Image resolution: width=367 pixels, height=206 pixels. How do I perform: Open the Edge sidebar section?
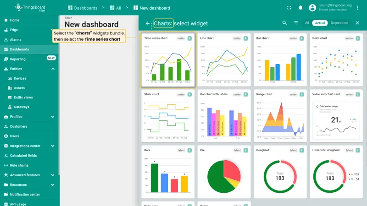pos(29,30)
